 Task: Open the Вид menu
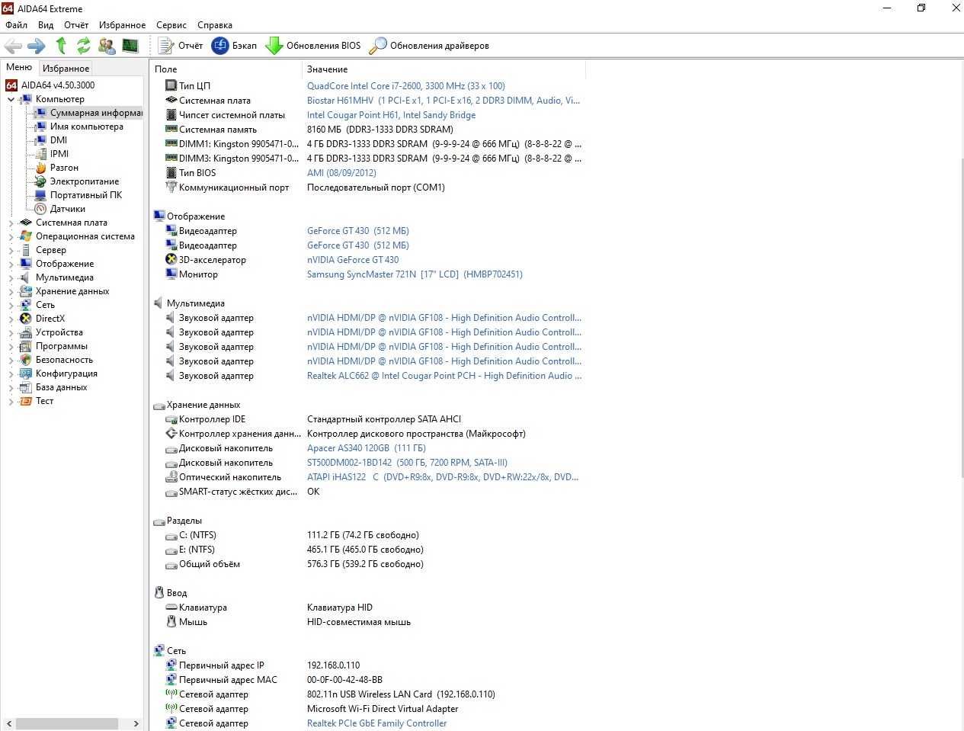[x=46, y=25]
